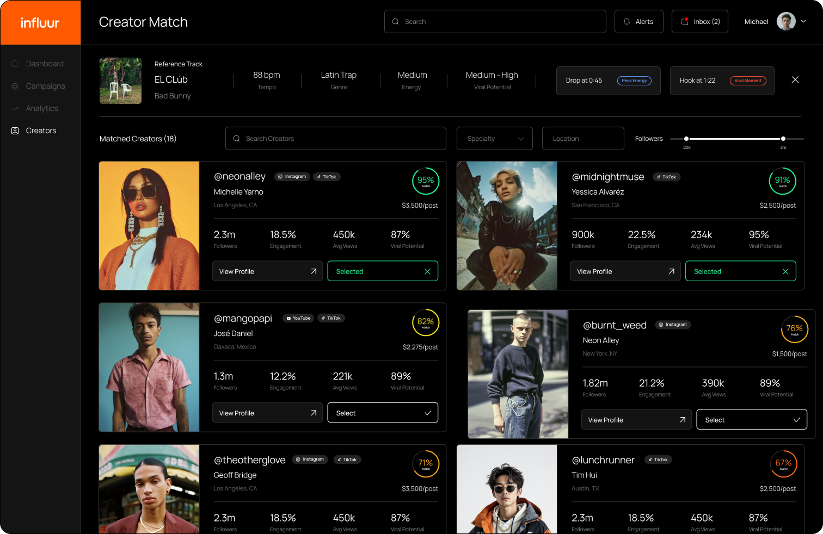View Profile for @midnightmuse
This screenshot has width=823, height=534.
(625, 271)
